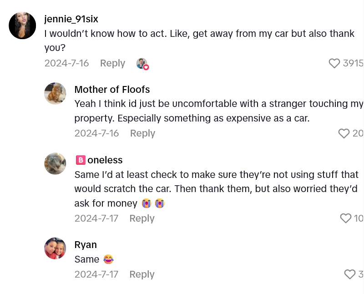
Task: Click the 2024-7-16 date on jennie_91six's comment
Action: pos(66,63)
